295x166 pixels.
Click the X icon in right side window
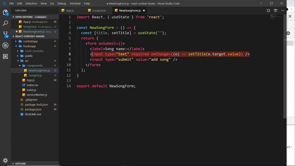click(x=290, y=17)
